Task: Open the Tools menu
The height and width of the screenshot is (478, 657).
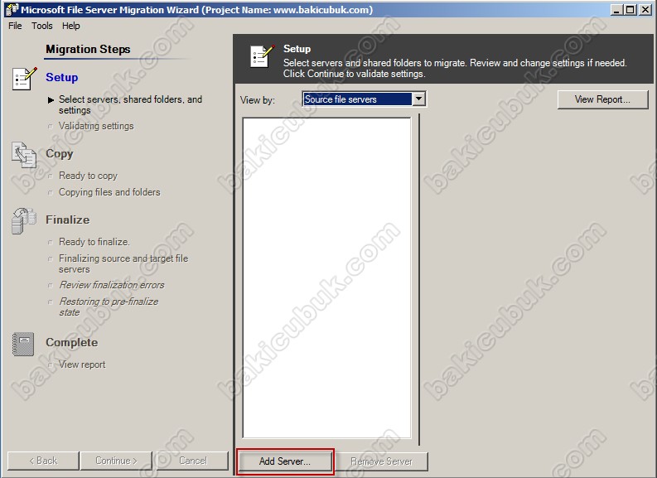Action: pos(42,26)
